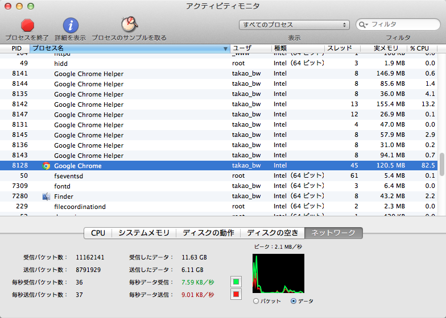Select the fontd process row
The width and height of the screenshot is (446, 318).
click(218, 186)
